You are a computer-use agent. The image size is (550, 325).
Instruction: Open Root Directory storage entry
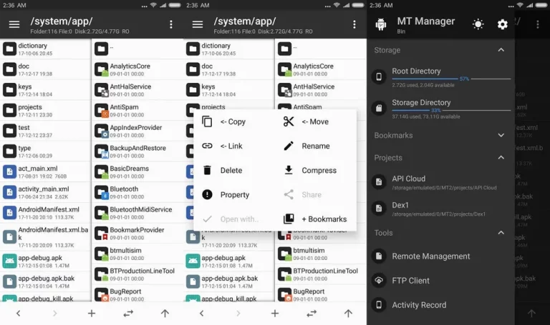pos(441,76)
